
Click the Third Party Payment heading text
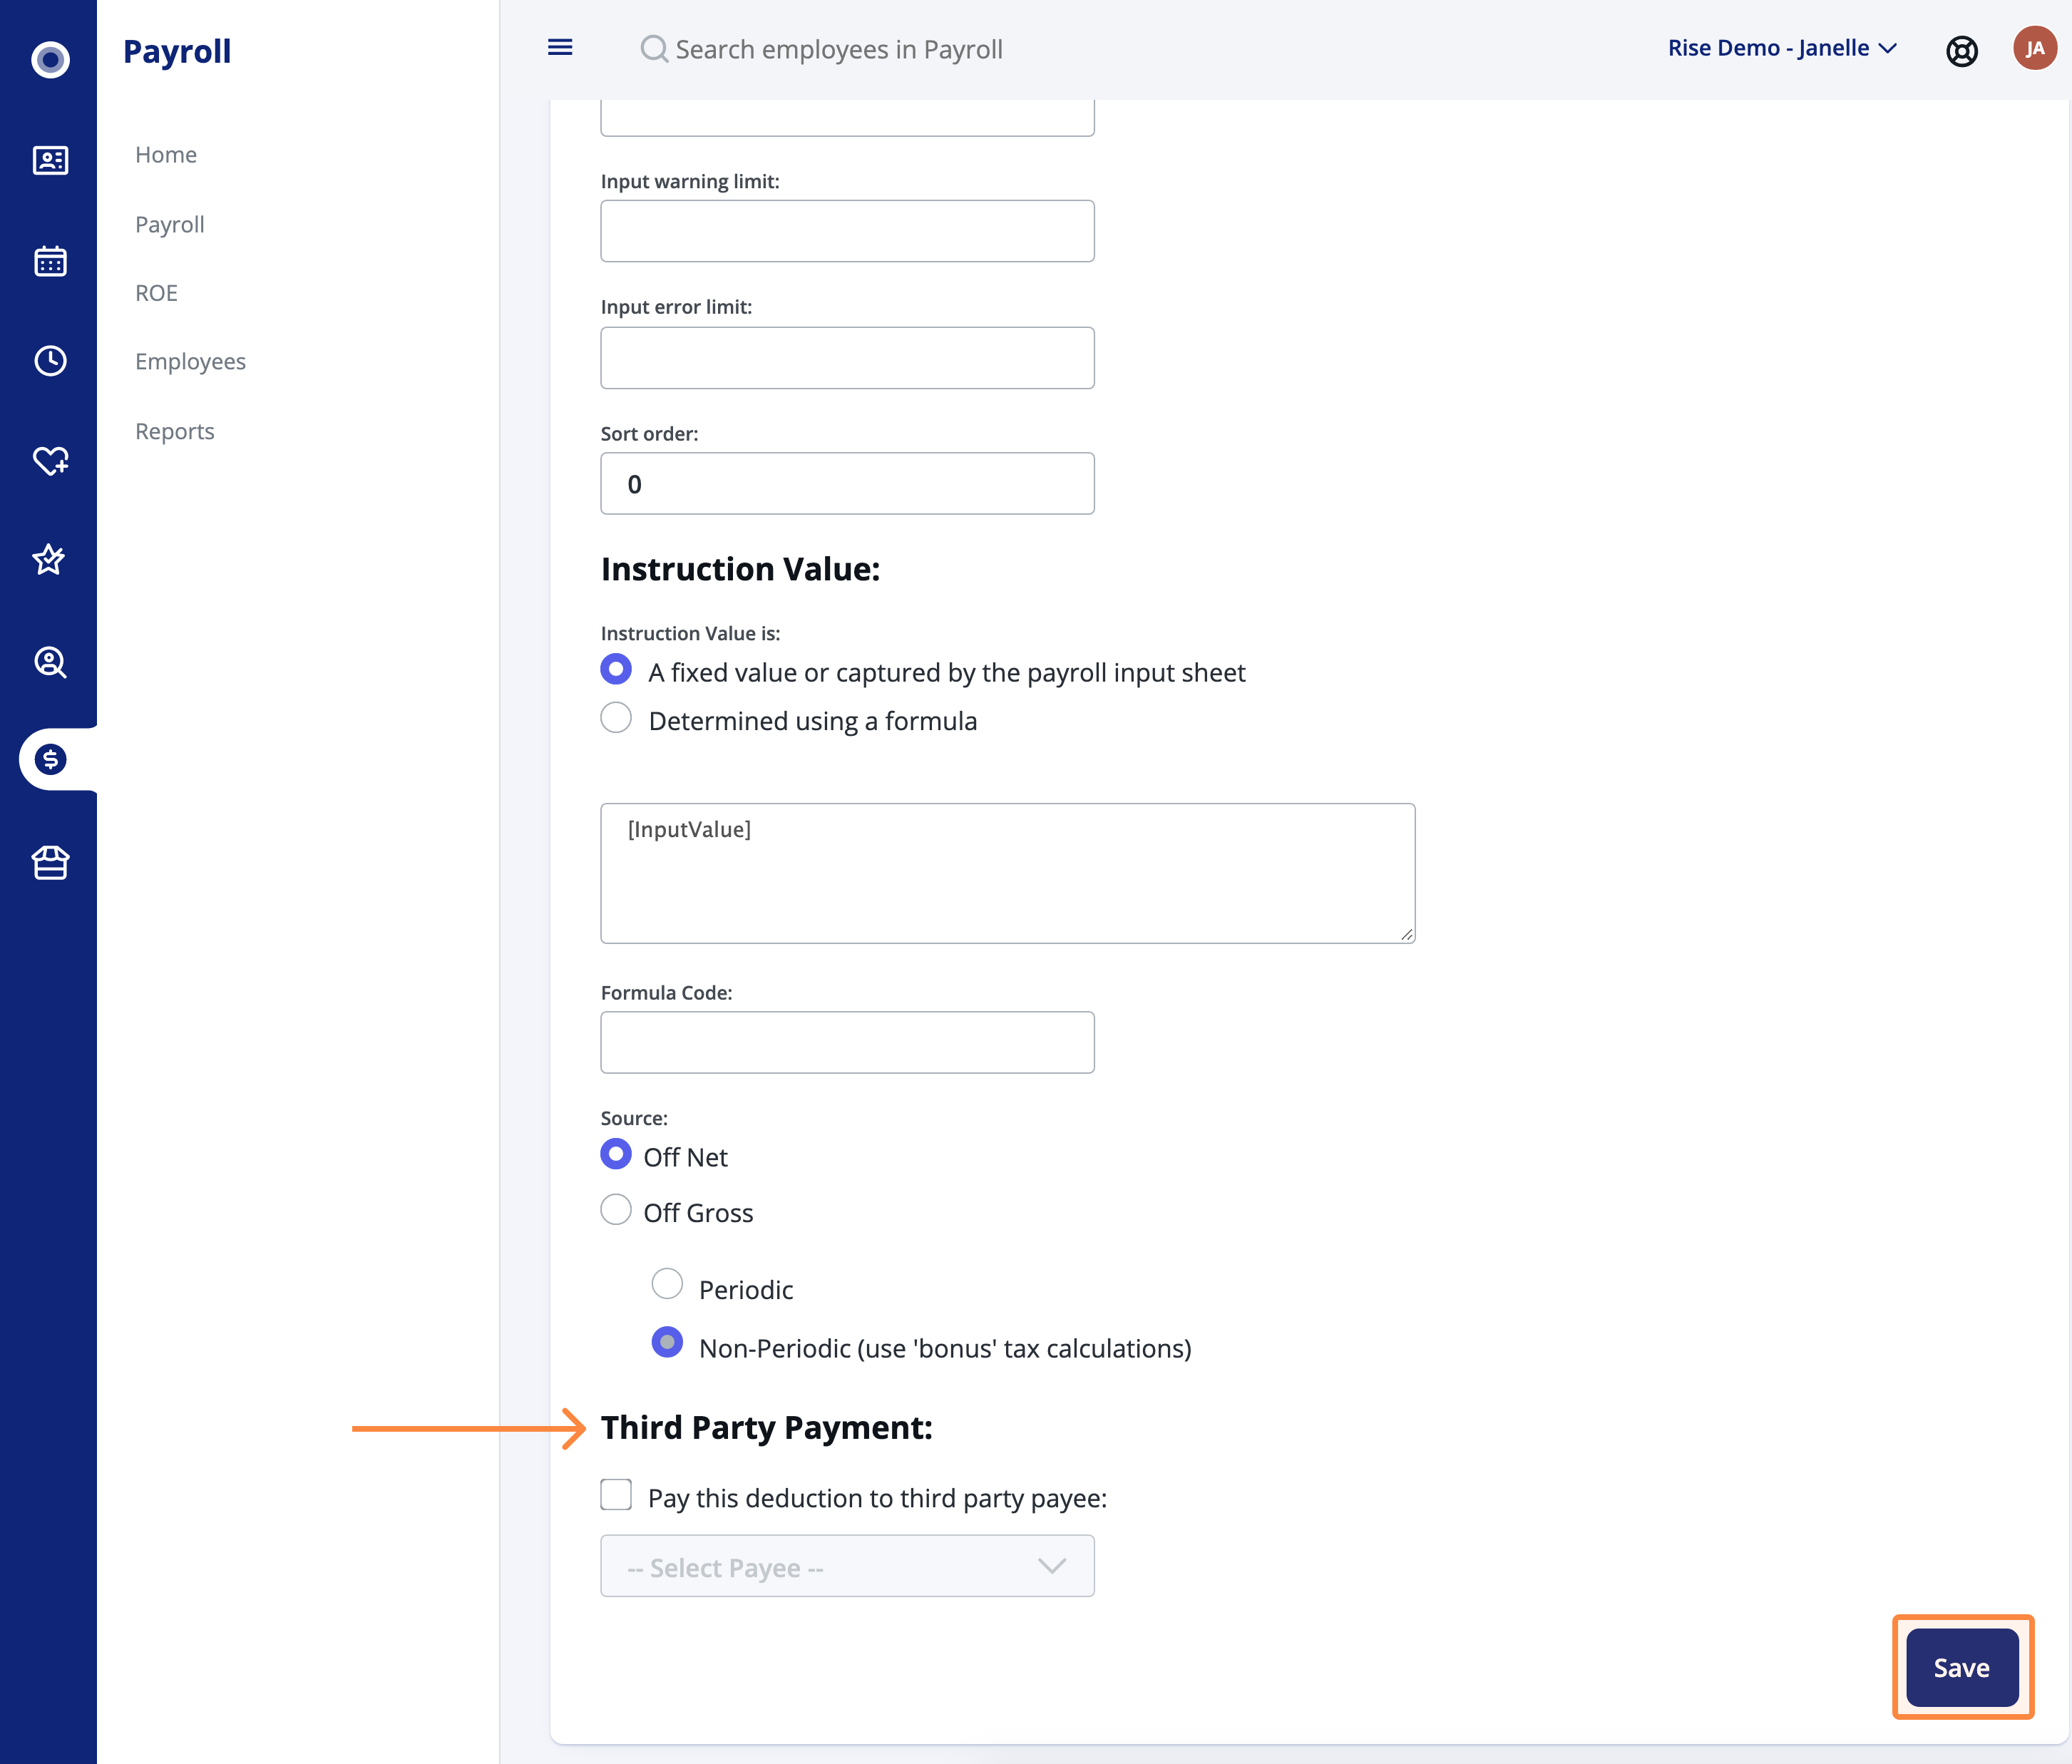click(766, 1428)
